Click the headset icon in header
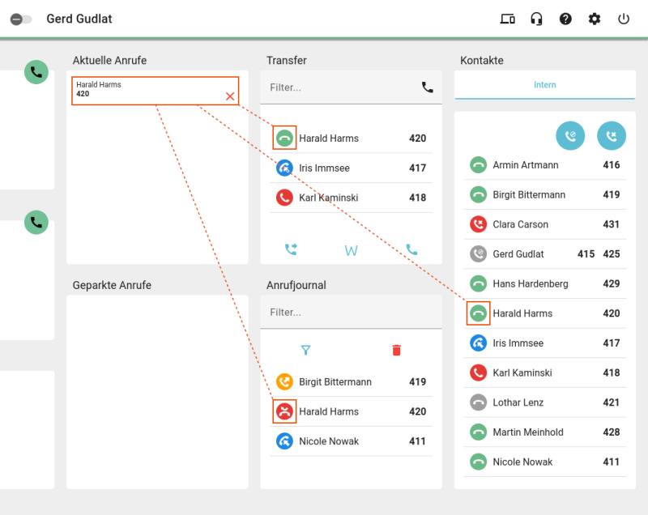The height and width of the screenshot is (515, 648). tap(536, 19)
